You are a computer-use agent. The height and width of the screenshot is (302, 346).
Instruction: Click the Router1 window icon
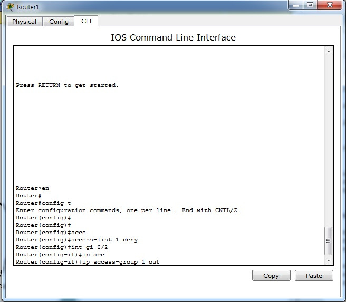10,7
